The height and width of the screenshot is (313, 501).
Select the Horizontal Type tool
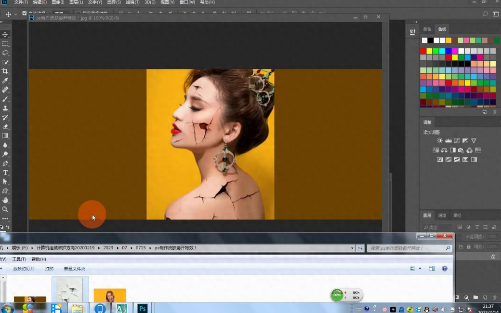pyautogui.click(x=5, y=173)
